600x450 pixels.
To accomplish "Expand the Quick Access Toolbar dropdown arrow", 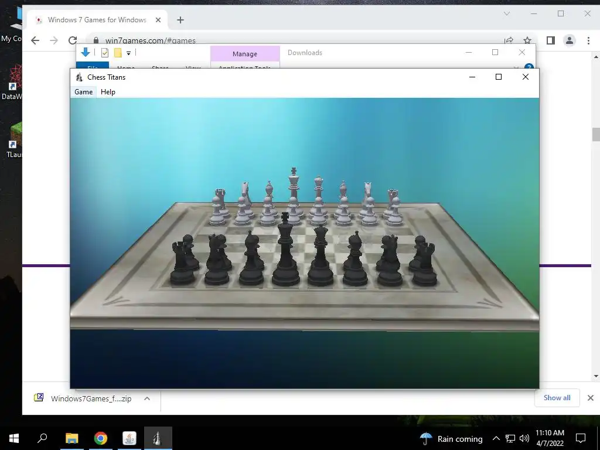I will click(x=128, y=53).
